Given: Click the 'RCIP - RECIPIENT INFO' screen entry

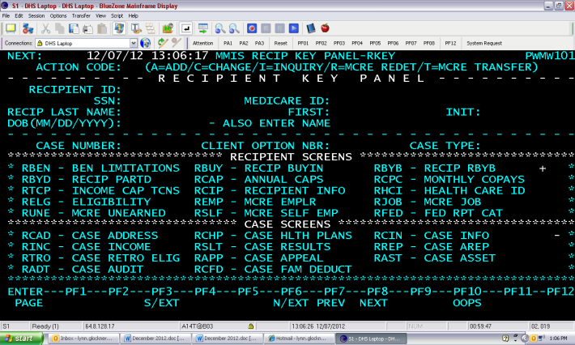Looking at the screenshot, I should point(270,191).
